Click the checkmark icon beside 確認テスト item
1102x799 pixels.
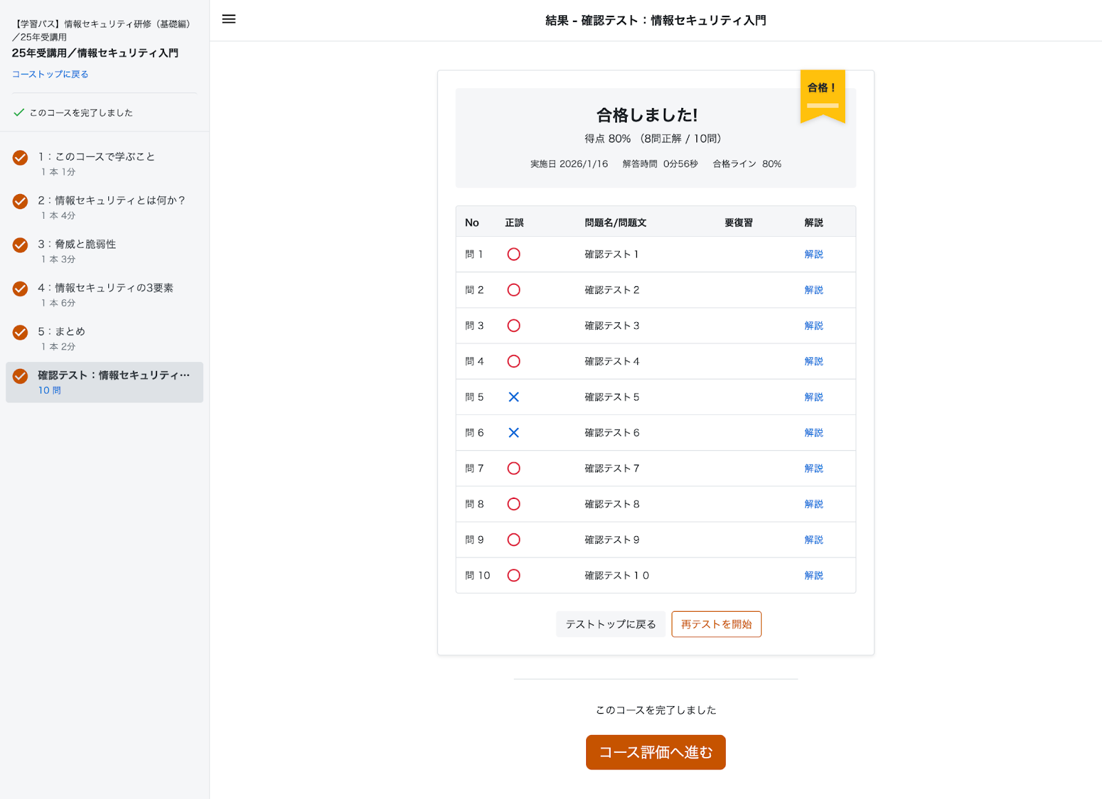(21, 376)
